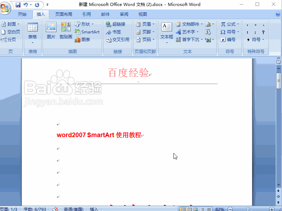Click the Office button orb
Screen dimensions: 282x211
5,8
